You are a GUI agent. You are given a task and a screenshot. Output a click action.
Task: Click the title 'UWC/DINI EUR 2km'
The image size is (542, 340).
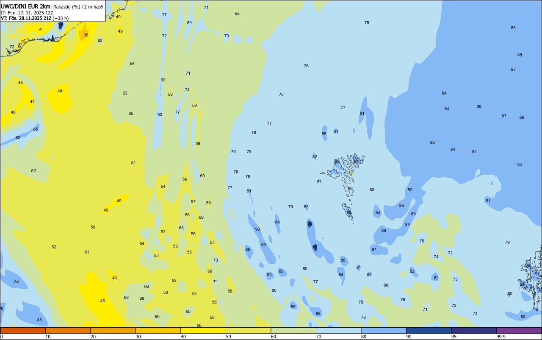tap(25, 6)
